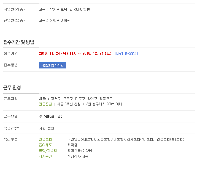
Task: Click the 근무 환경 section heading
Action: [12, 87]
